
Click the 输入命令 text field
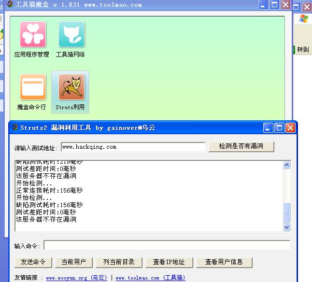pyautogui.click(x=167, y=245)
